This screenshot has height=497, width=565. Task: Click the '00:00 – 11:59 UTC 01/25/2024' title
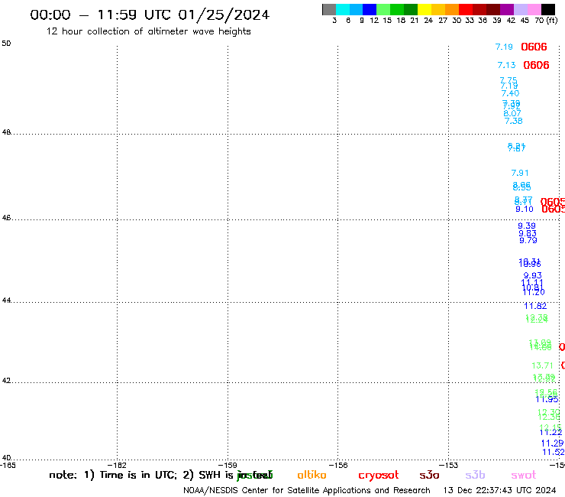pos(150,15)
